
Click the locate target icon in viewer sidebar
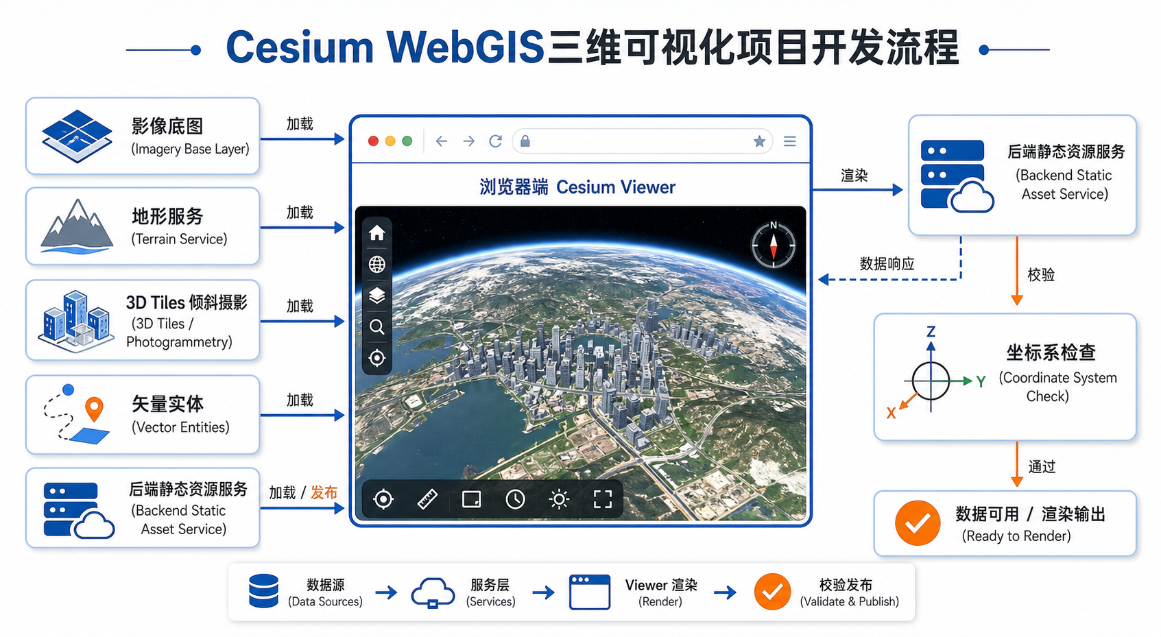click(x=376, y=358)
